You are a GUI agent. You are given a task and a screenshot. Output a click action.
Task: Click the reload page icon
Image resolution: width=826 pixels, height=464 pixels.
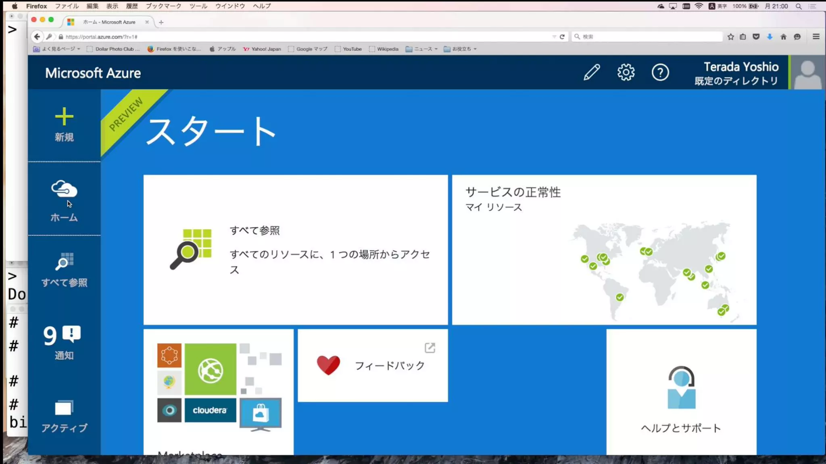click(562, 37)
